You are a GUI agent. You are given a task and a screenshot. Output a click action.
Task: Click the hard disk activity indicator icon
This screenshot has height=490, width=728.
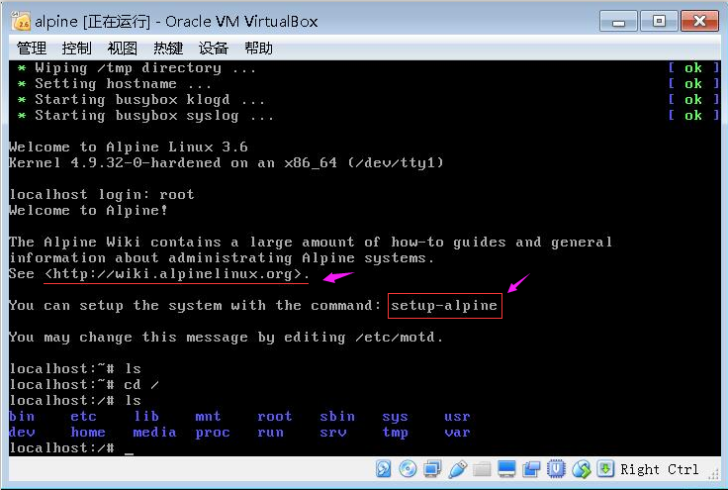(x=385, y=469)
